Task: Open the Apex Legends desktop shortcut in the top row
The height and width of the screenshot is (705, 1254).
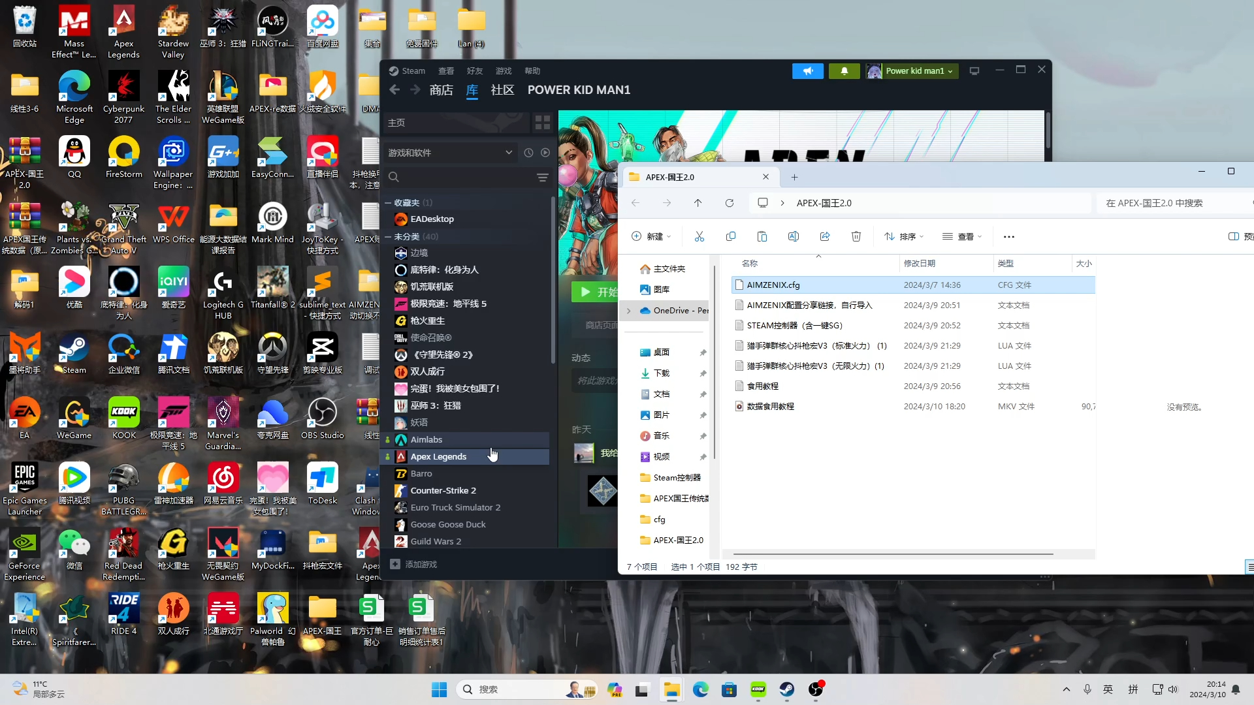Action: click(123, 33)
